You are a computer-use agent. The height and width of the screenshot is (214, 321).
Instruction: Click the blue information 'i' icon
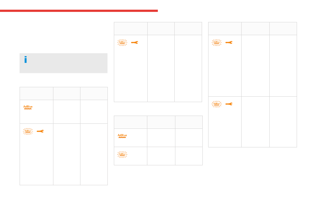click(x=26, y=60)
